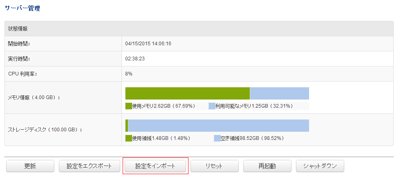The image size is (399, 177).
Task: Click the green used sliver of storage bar
Action: [x=127, y=126]
